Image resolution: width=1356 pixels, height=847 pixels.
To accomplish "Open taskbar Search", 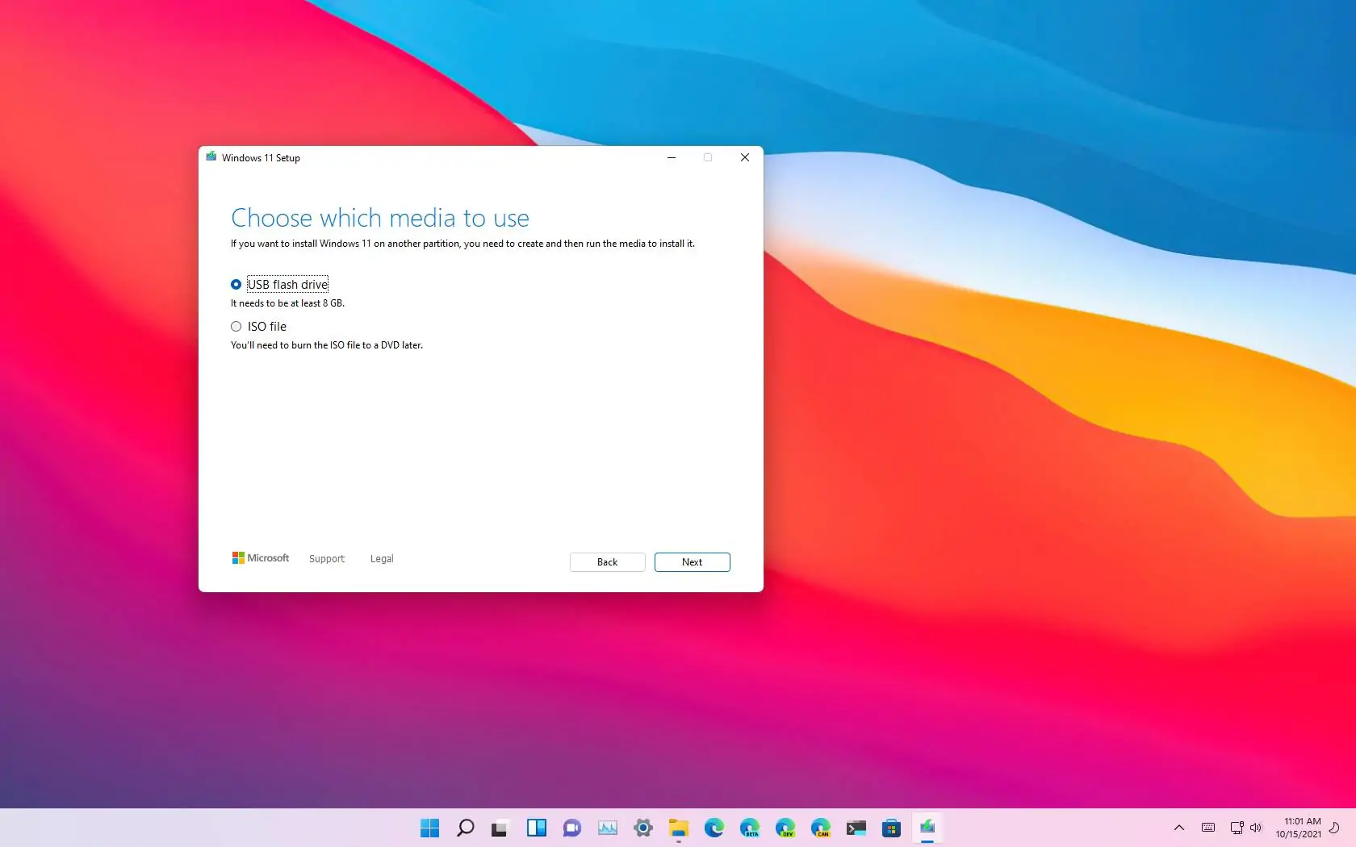I will tap(465, 828).
